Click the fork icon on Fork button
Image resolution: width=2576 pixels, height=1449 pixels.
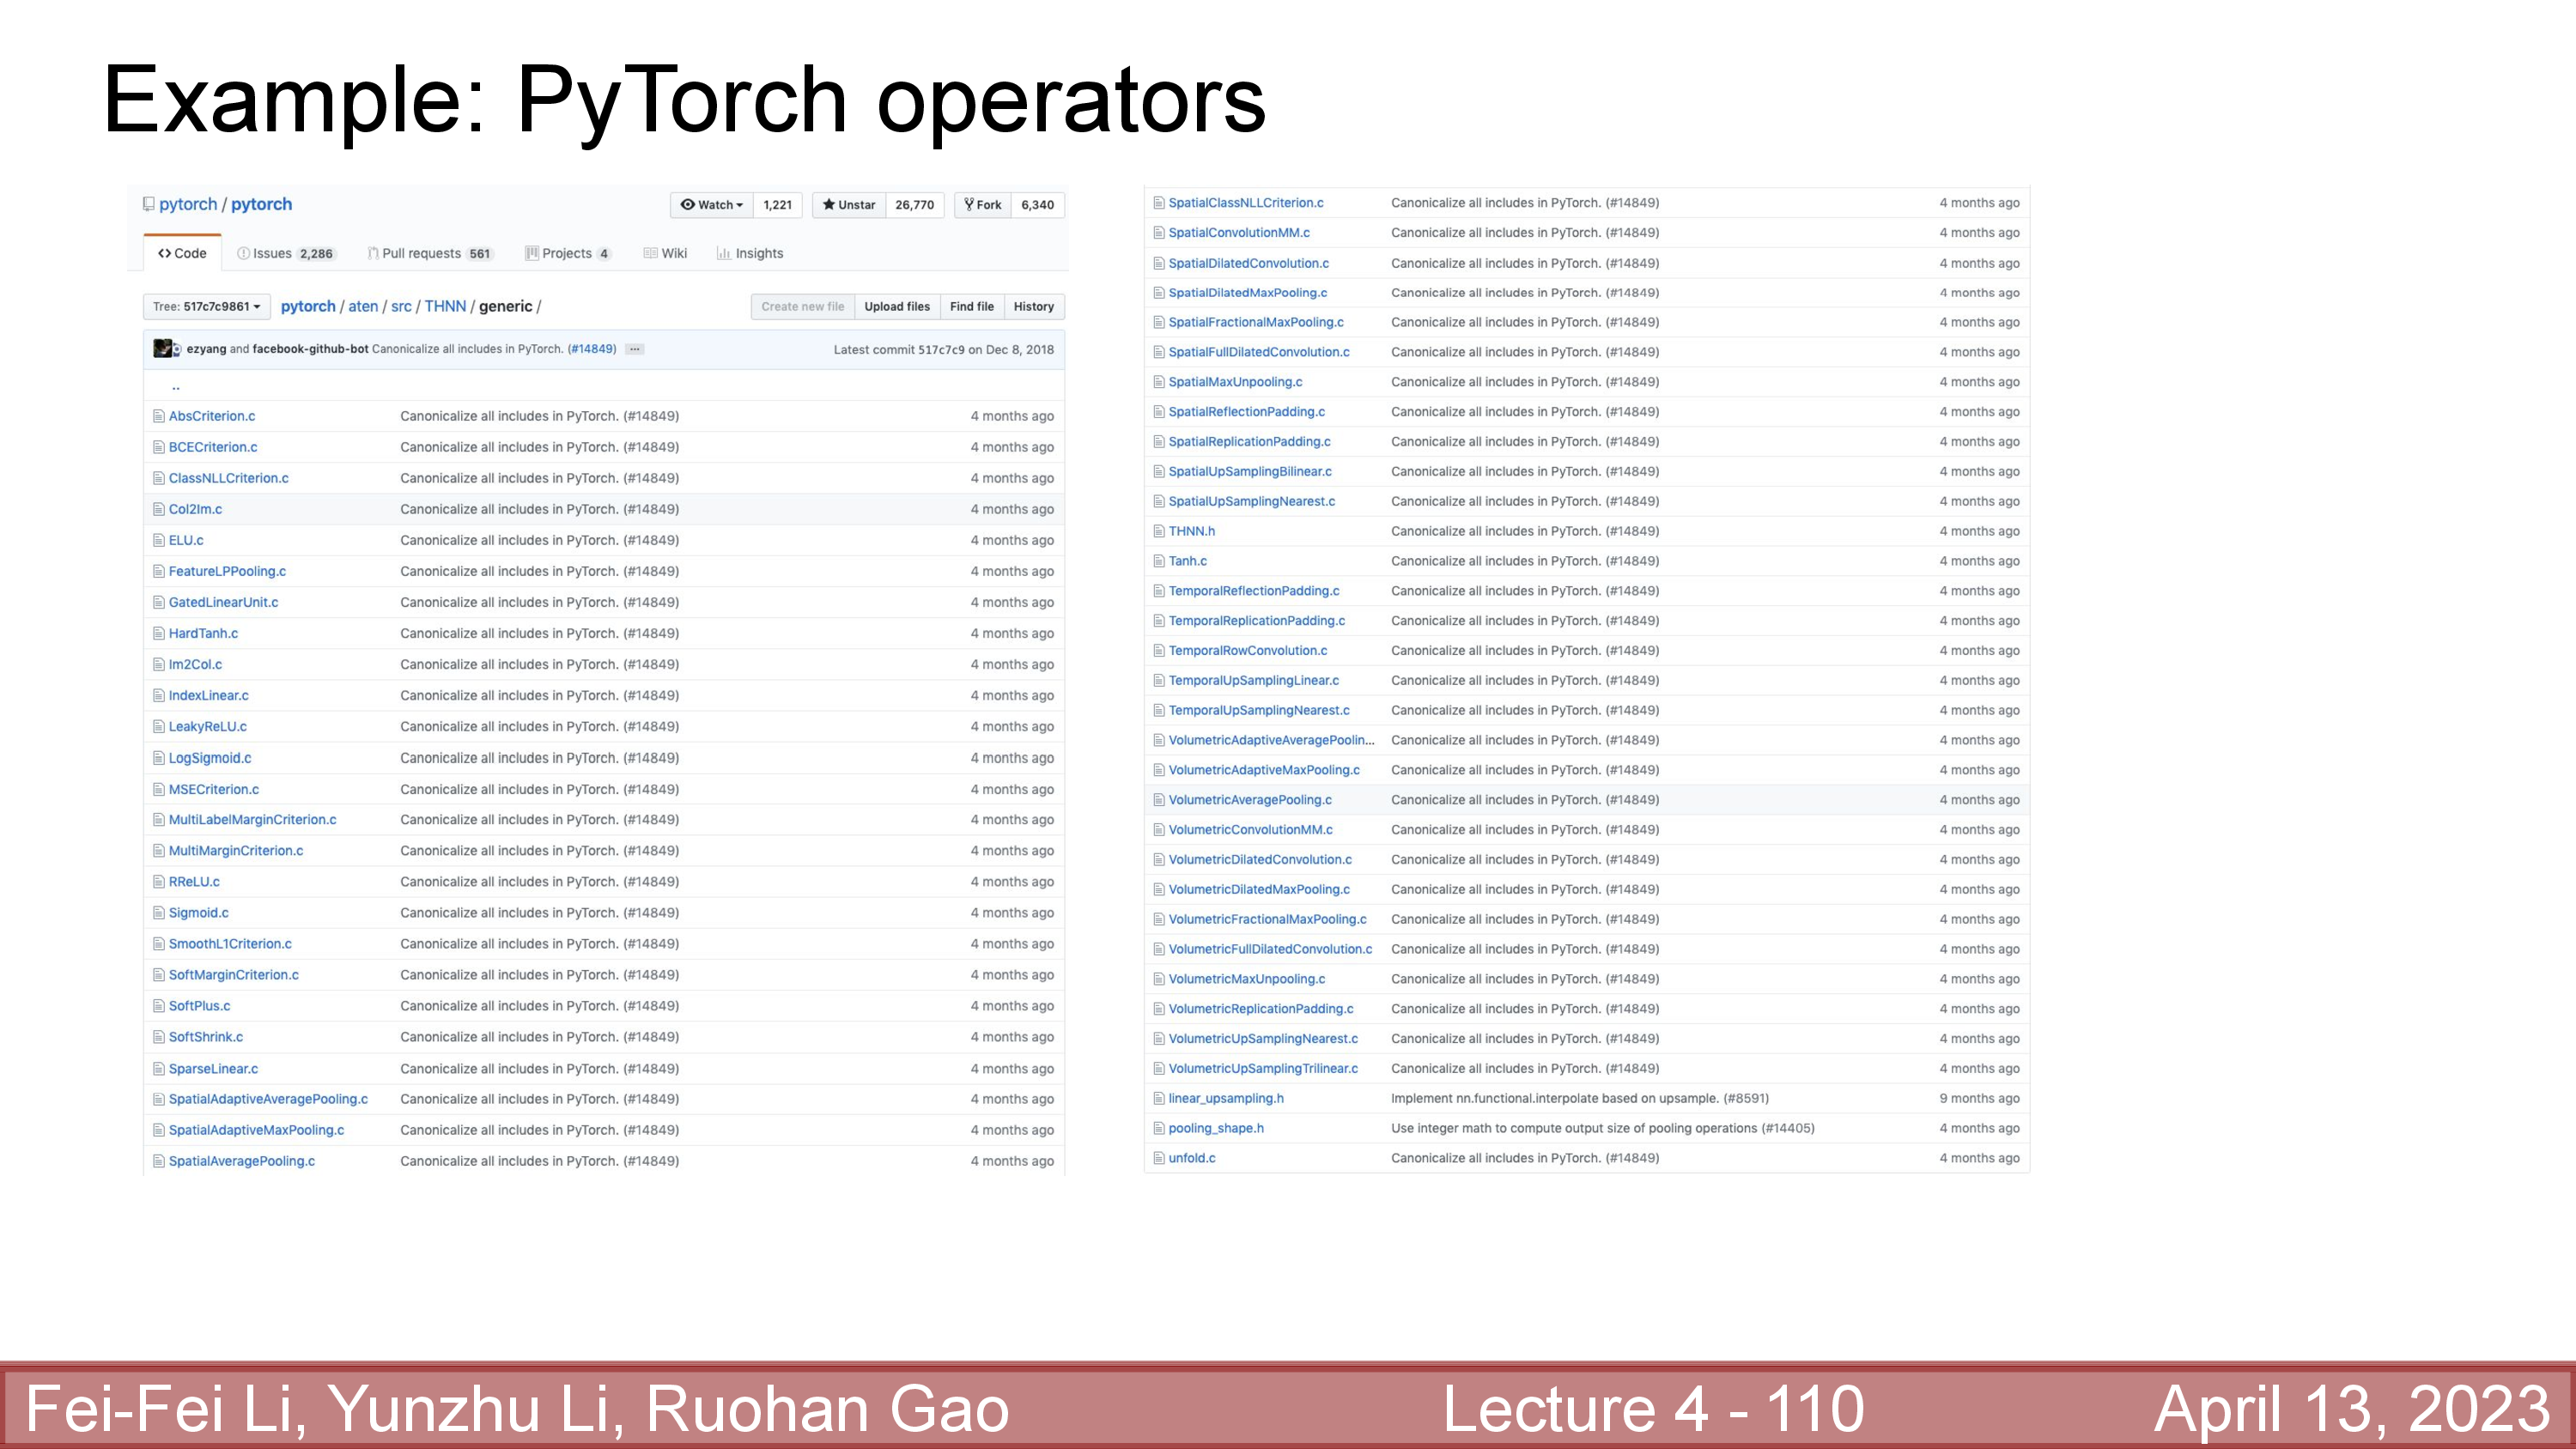(x=969, y=204)
